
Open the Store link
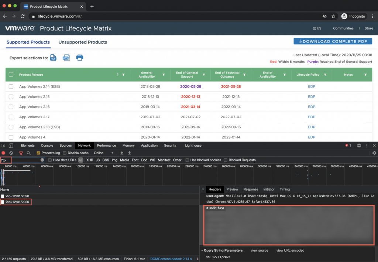pos(369,28)
